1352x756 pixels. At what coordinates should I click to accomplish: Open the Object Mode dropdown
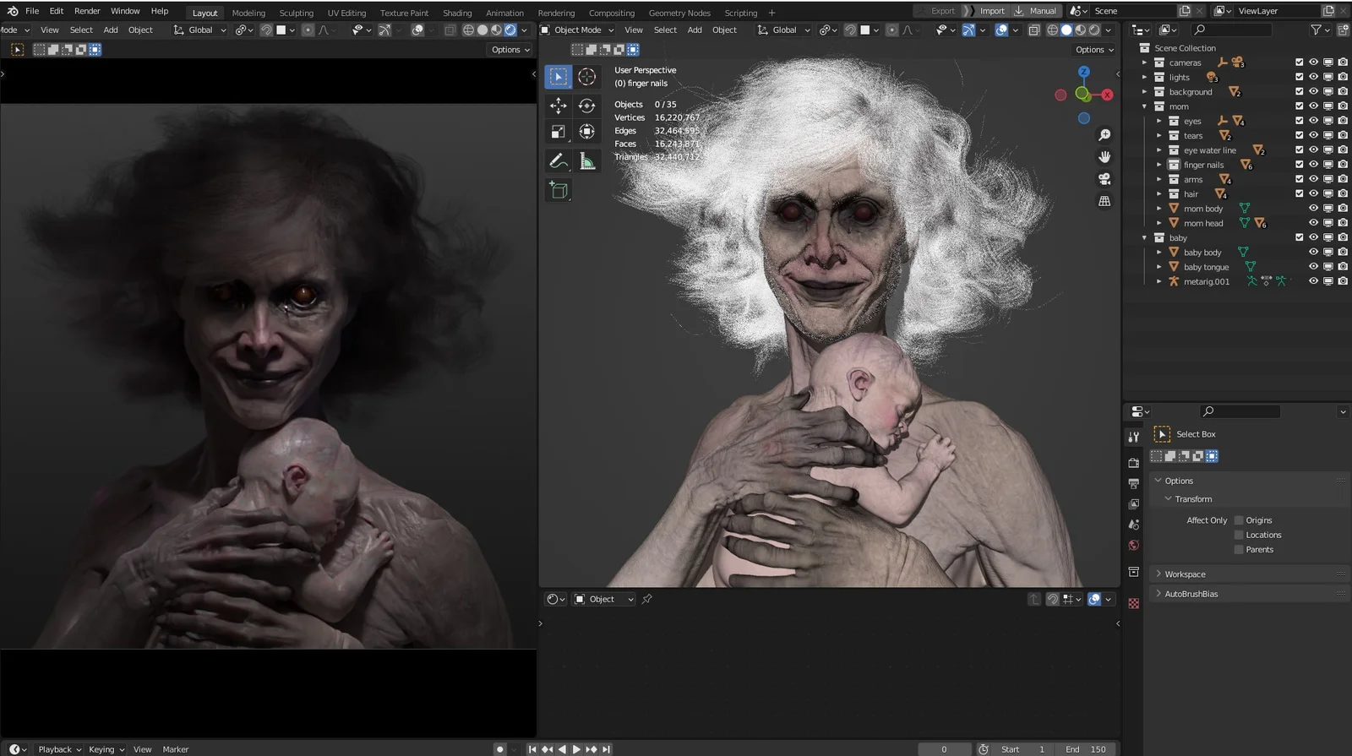click(577, 30)
